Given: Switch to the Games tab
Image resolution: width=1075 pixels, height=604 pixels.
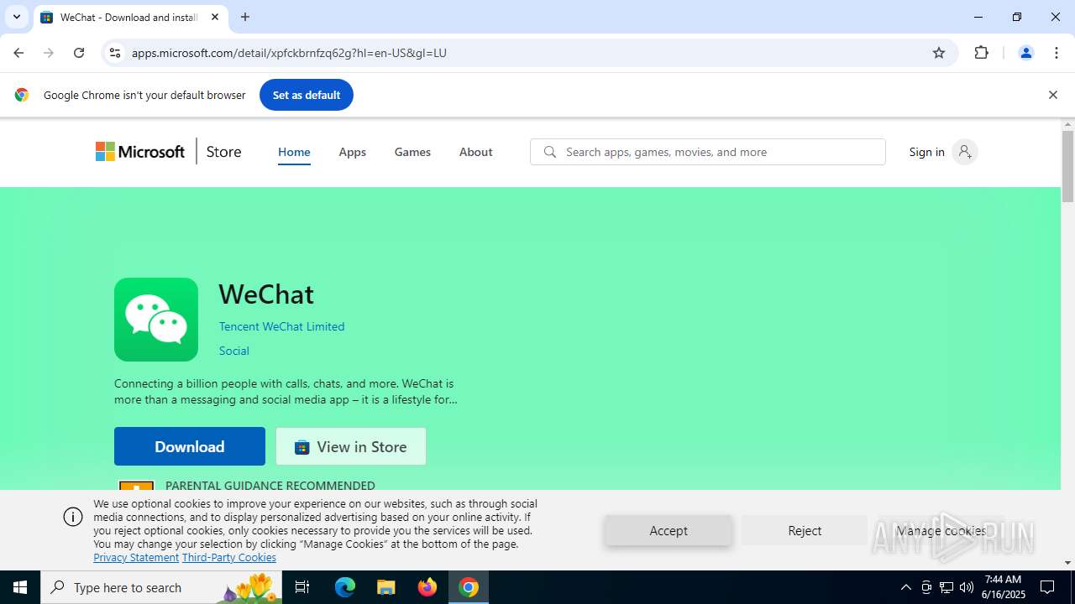Looking at the screenshot, I should 412,152.
